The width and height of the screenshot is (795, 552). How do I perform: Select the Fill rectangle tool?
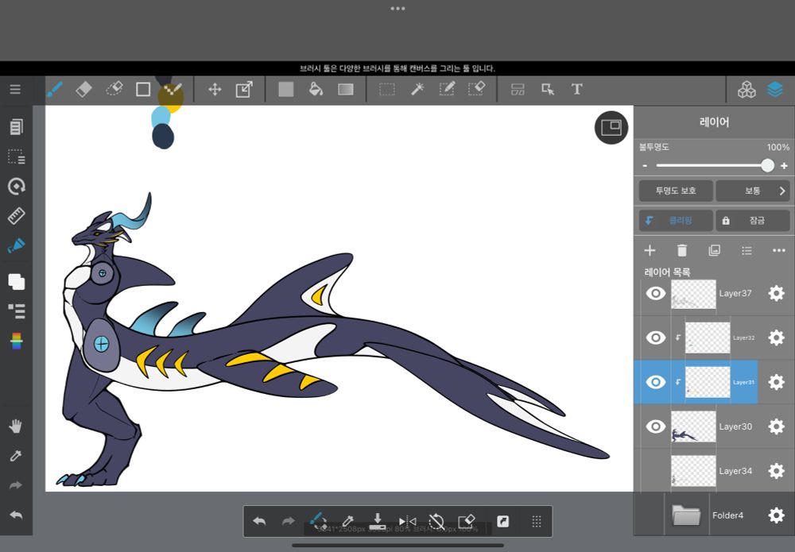pyautogui.click(x=286, y=90)
